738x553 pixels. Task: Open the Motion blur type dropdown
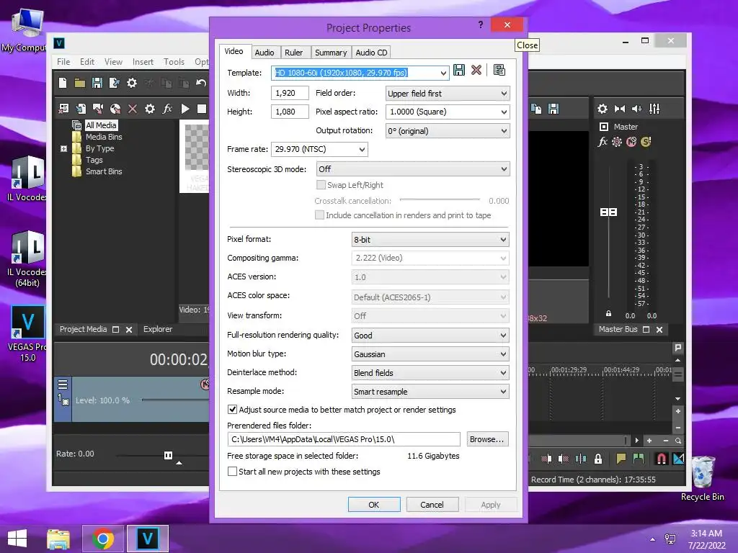(x=430, y=354)
